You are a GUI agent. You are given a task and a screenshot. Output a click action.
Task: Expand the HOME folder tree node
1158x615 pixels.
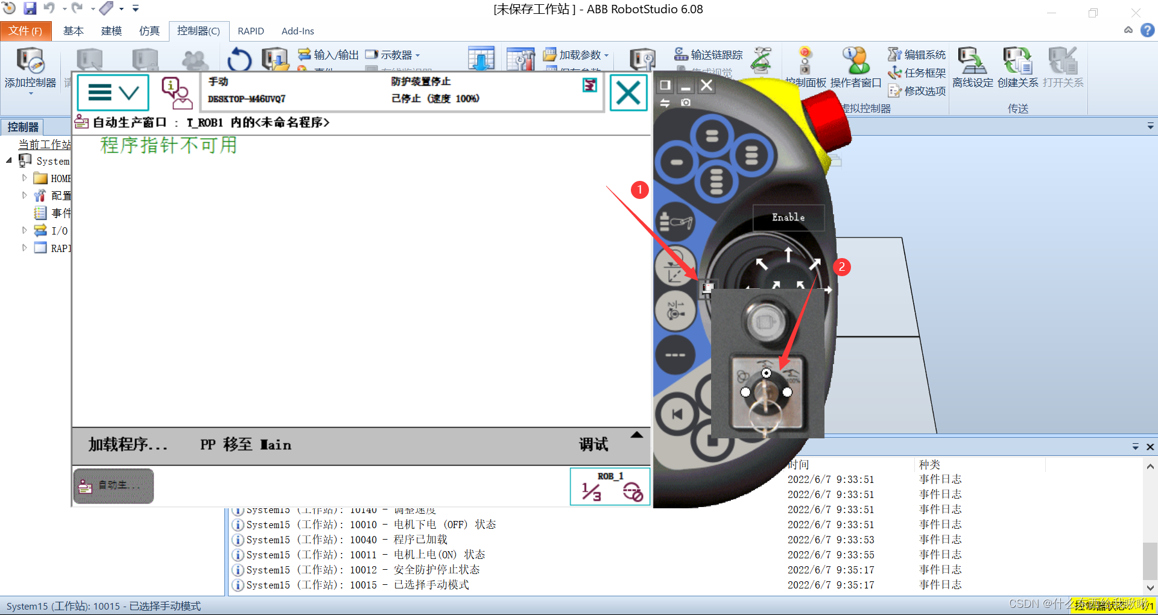coord(24,178)
